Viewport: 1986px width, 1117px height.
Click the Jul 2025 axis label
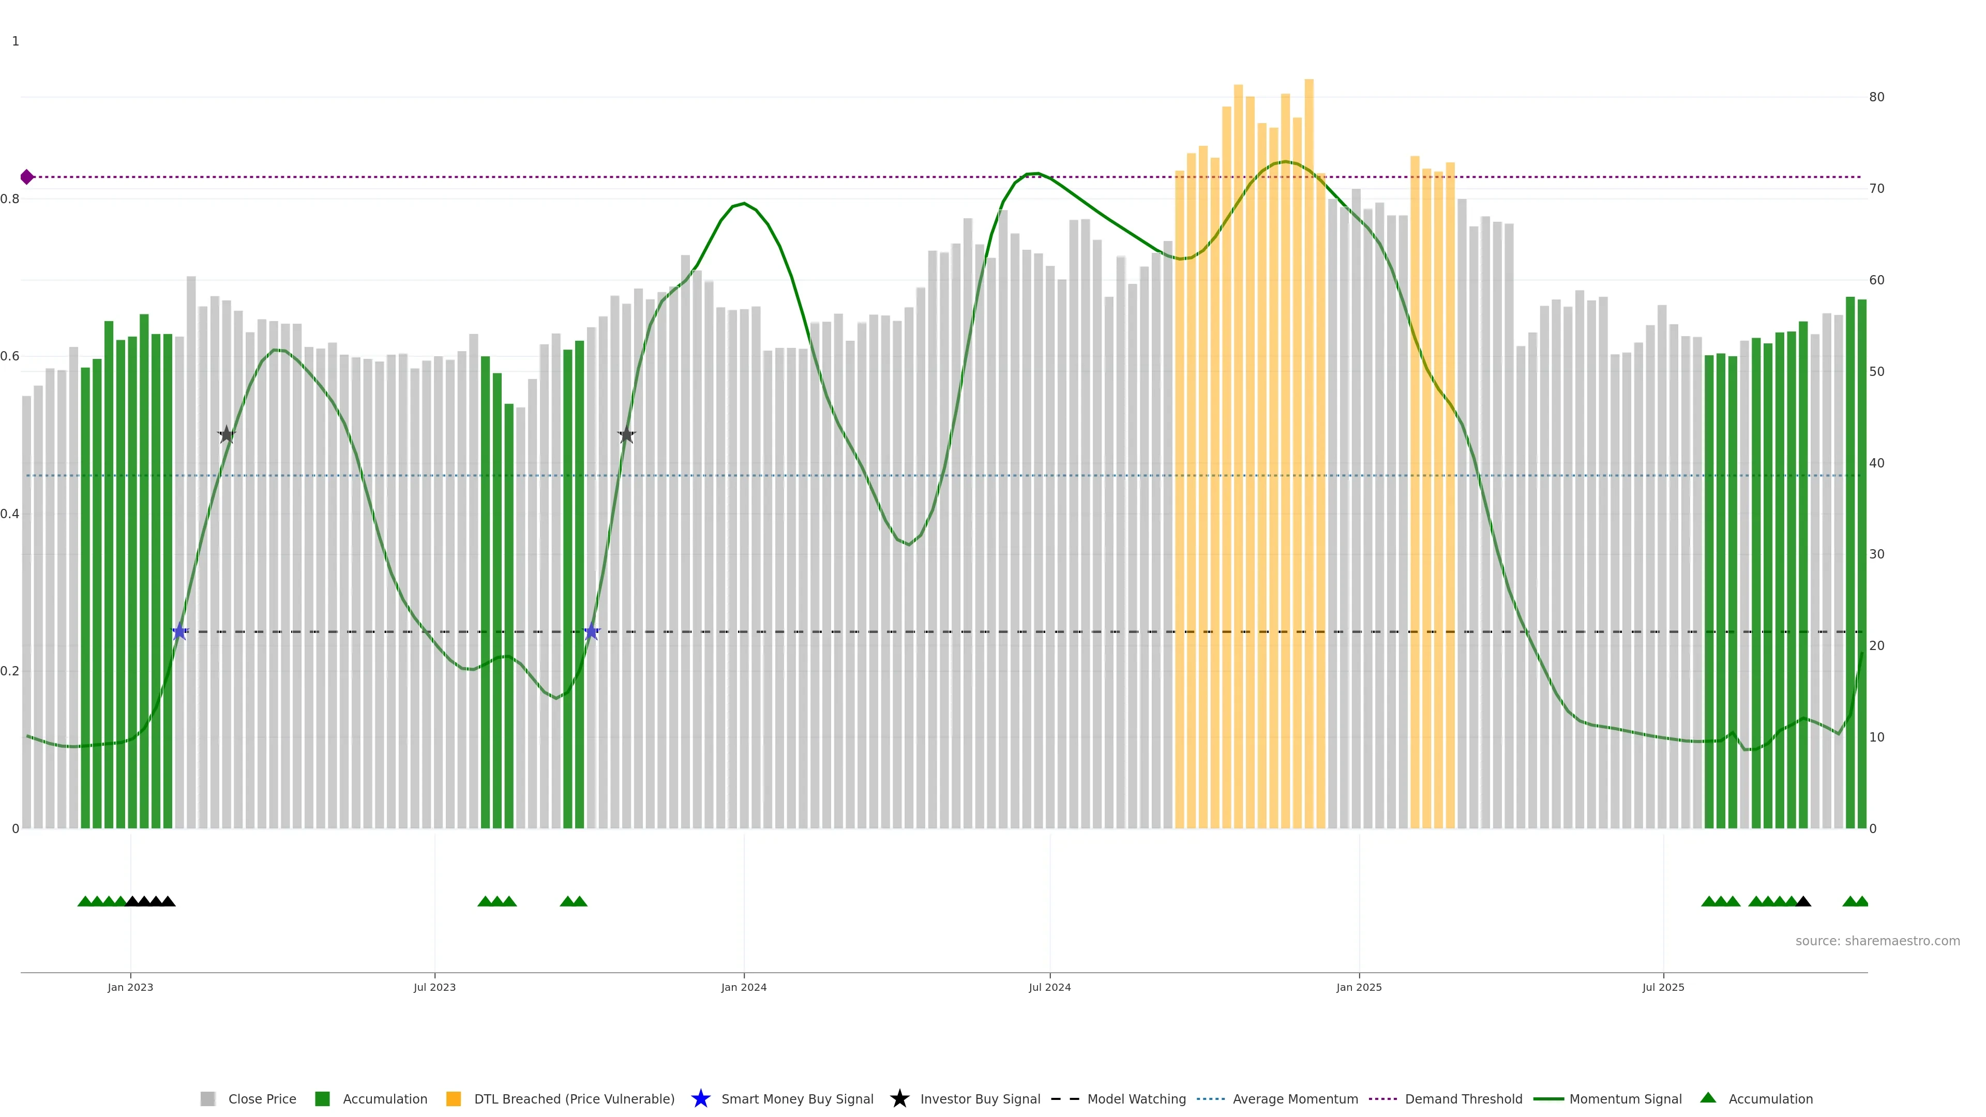coord(1663,988)
